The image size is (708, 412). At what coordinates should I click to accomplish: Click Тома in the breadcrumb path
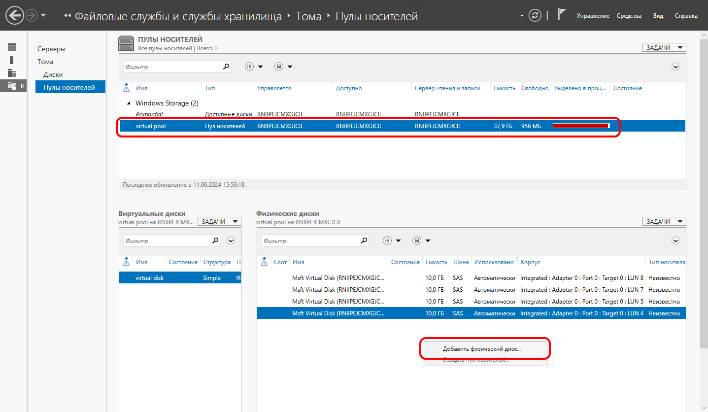308,16
